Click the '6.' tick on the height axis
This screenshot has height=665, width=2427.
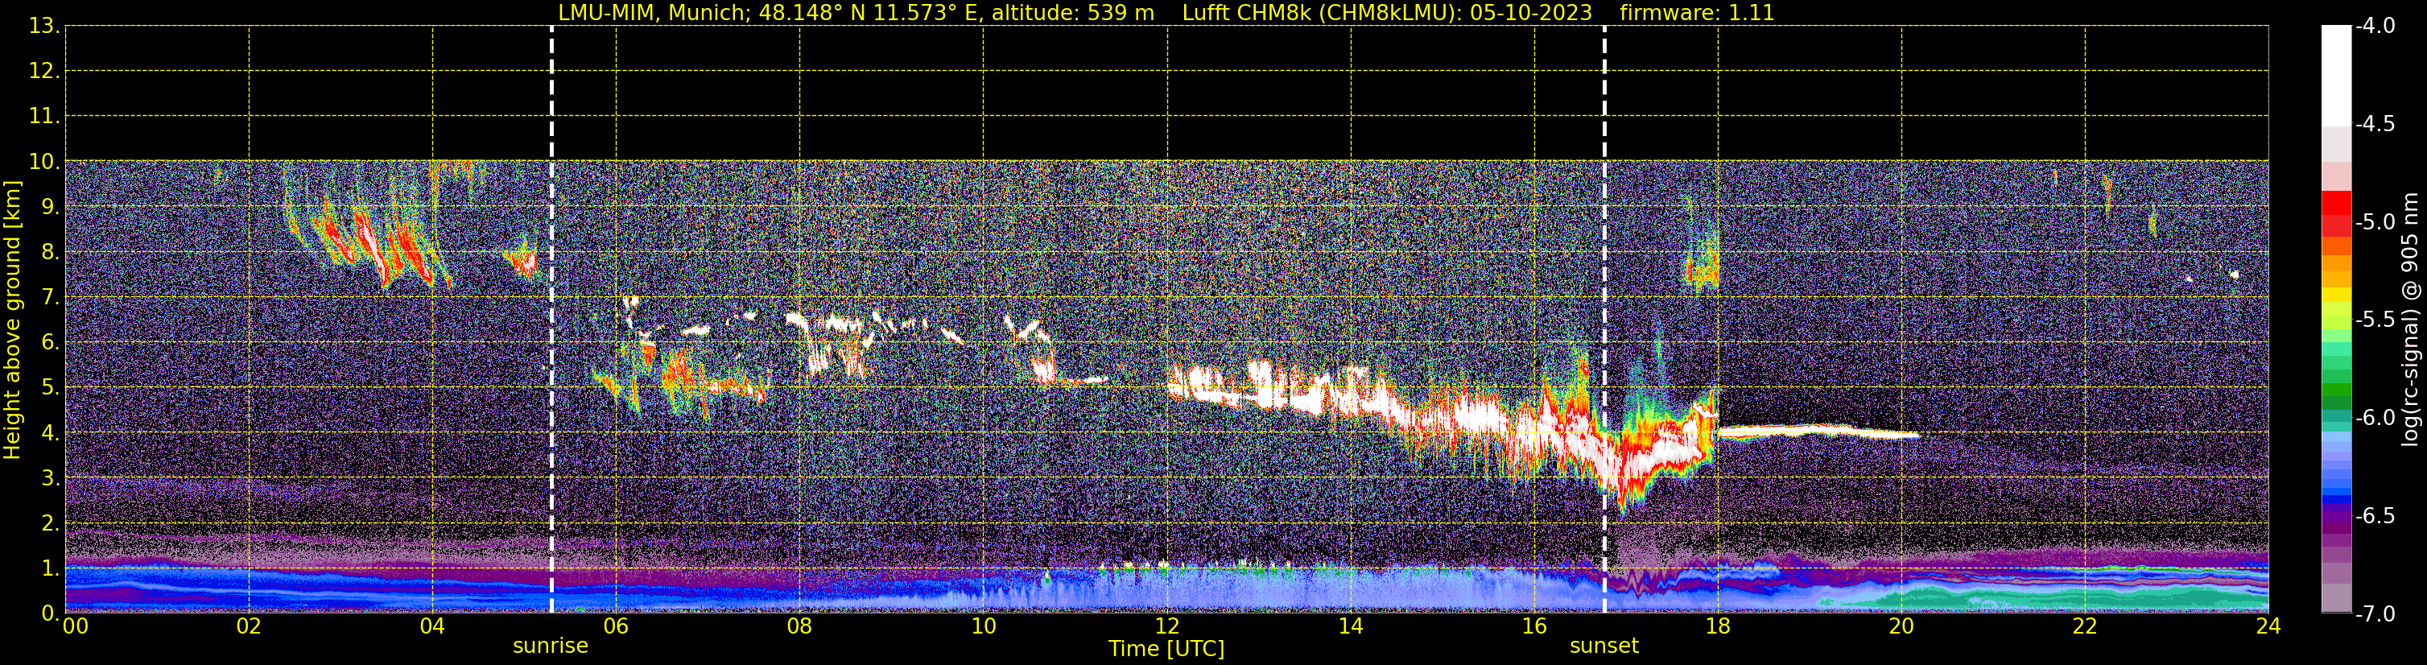(x=51, y=343)
